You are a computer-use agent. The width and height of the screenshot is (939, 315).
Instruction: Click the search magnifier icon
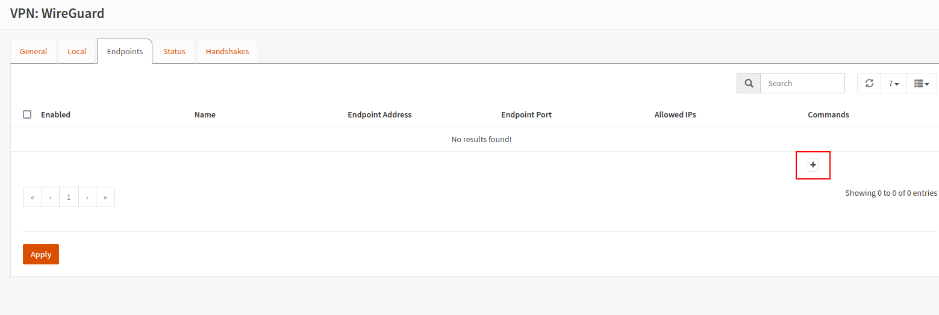tap(749, 83)
